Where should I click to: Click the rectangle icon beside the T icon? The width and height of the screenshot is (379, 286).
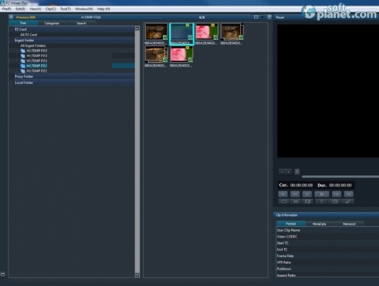(x=334, y=201)
